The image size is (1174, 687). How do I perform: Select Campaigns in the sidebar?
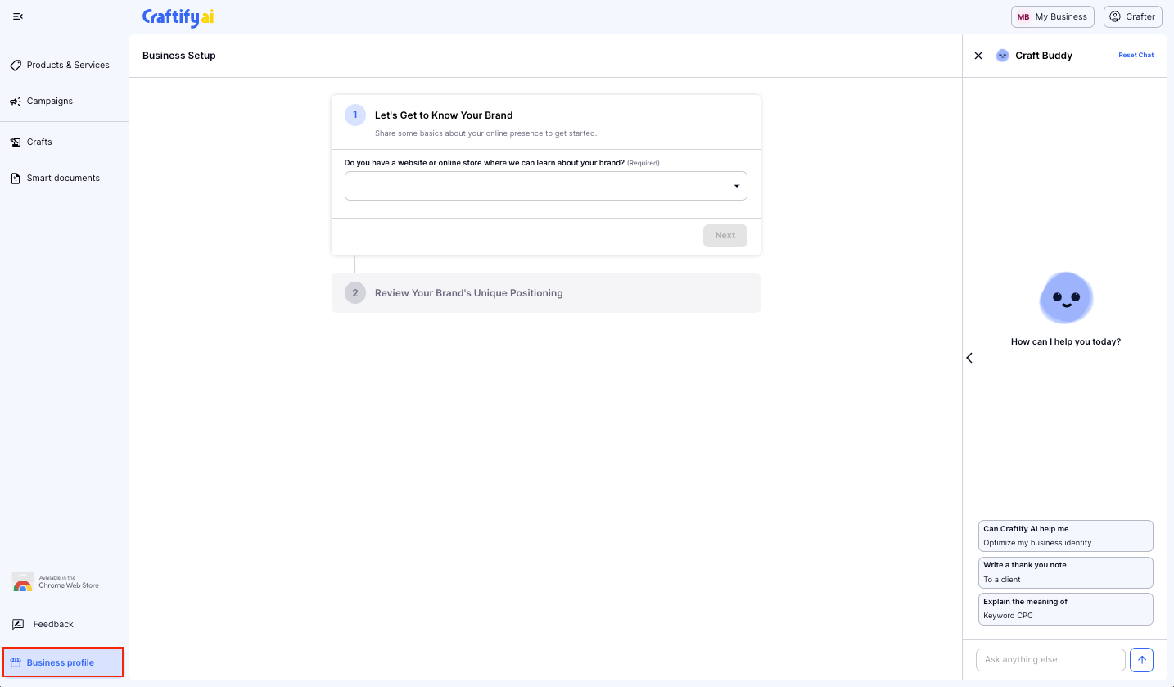[x=47, y=101]
